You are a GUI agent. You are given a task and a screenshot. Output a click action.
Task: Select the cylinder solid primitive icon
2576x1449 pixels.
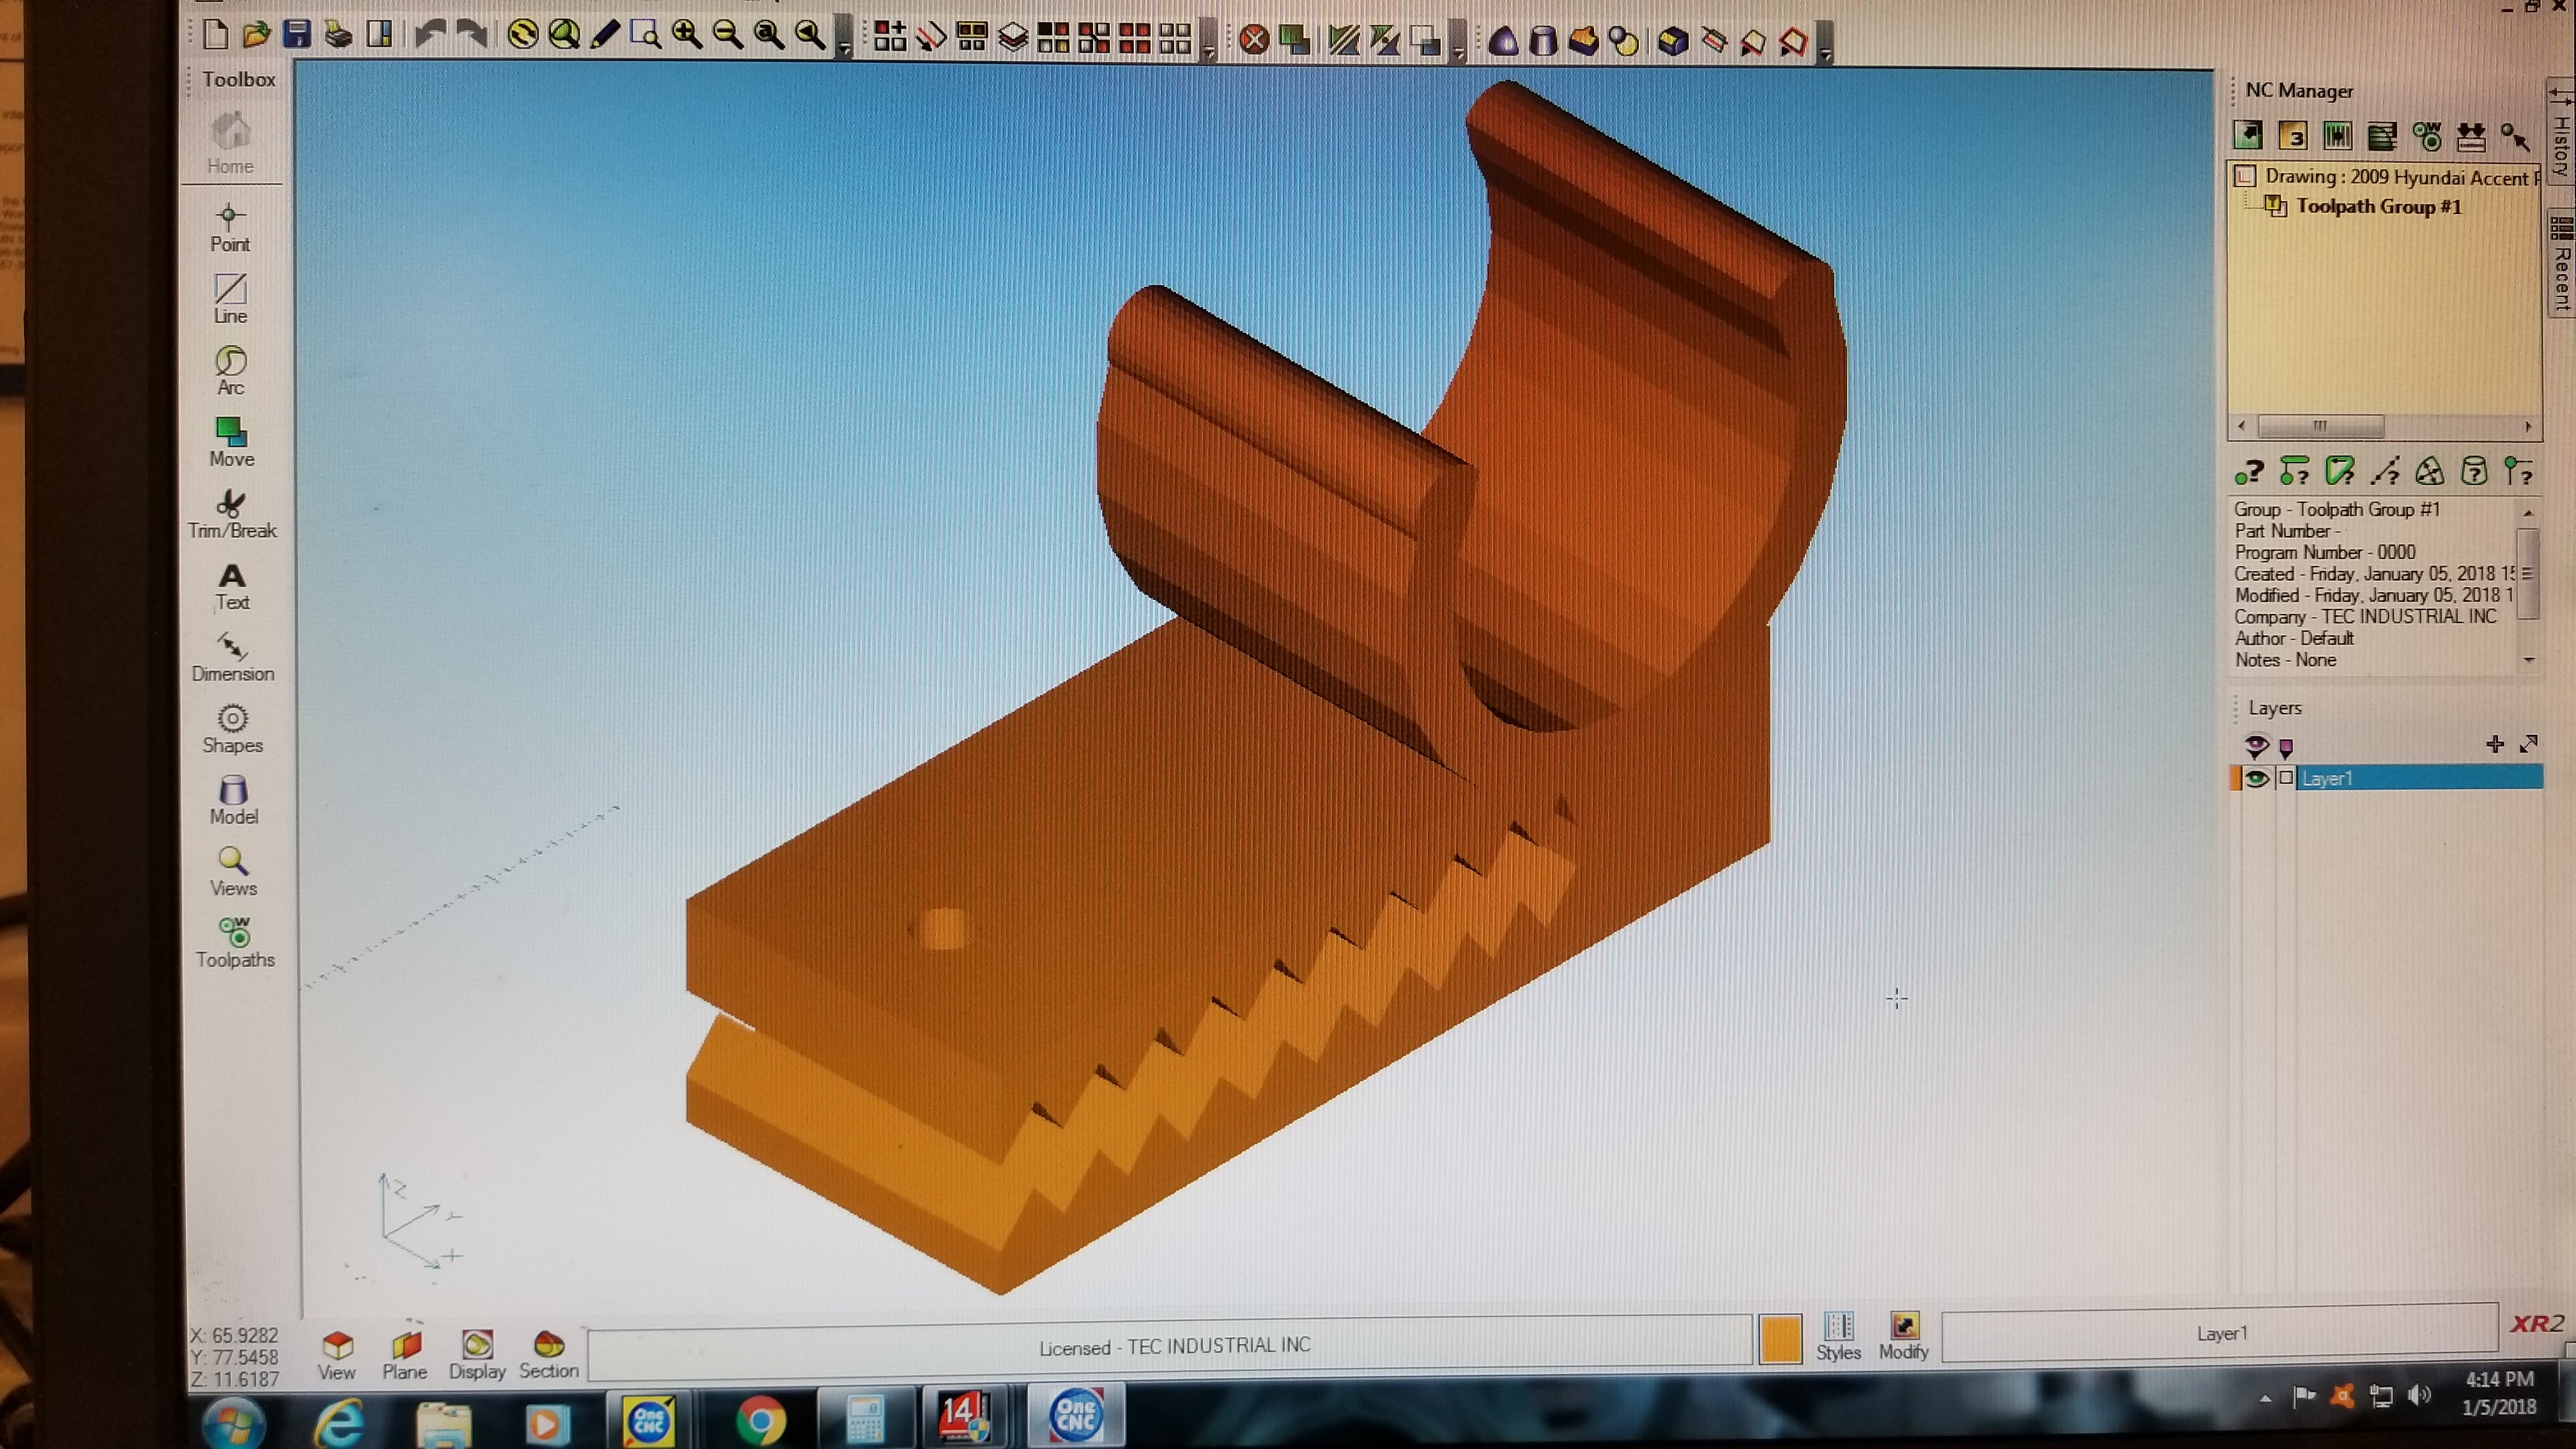(1543, 41)
